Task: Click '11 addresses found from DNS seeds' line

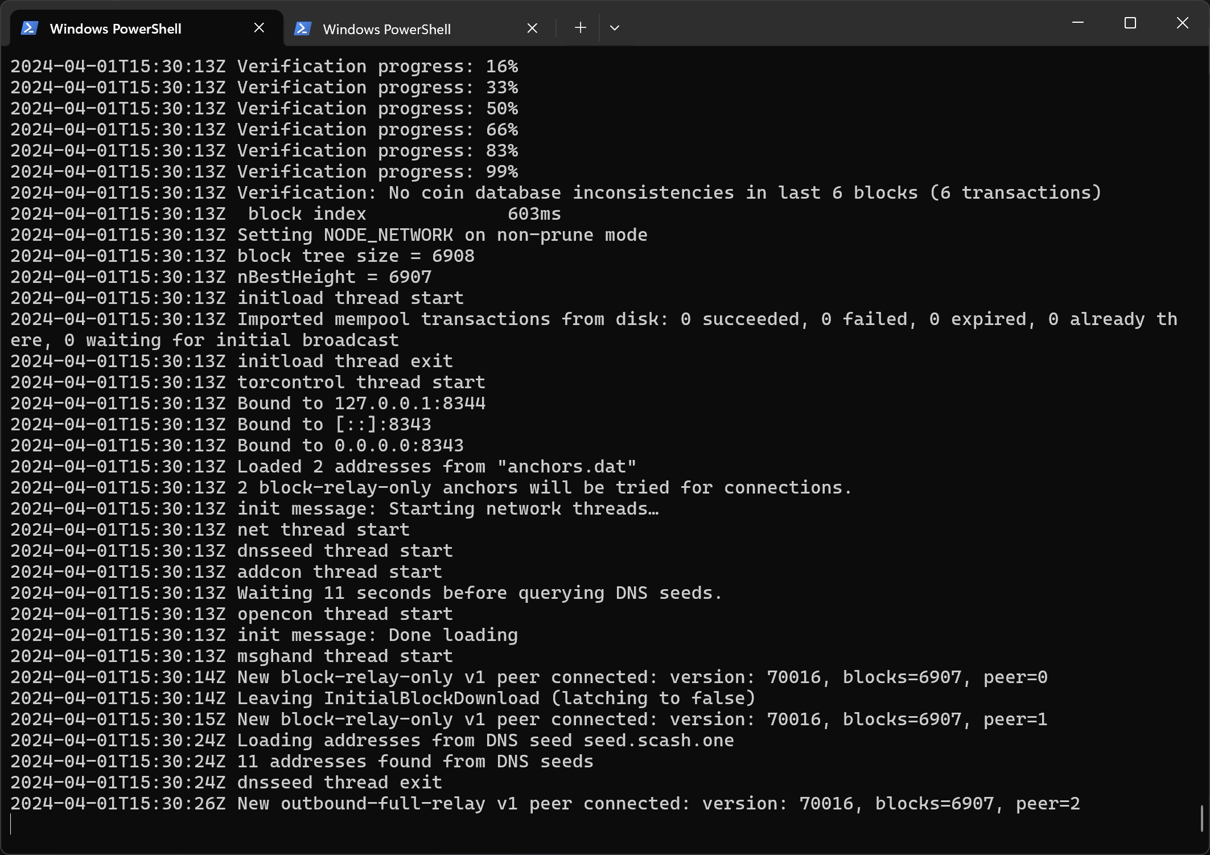Action: [302, 762]
